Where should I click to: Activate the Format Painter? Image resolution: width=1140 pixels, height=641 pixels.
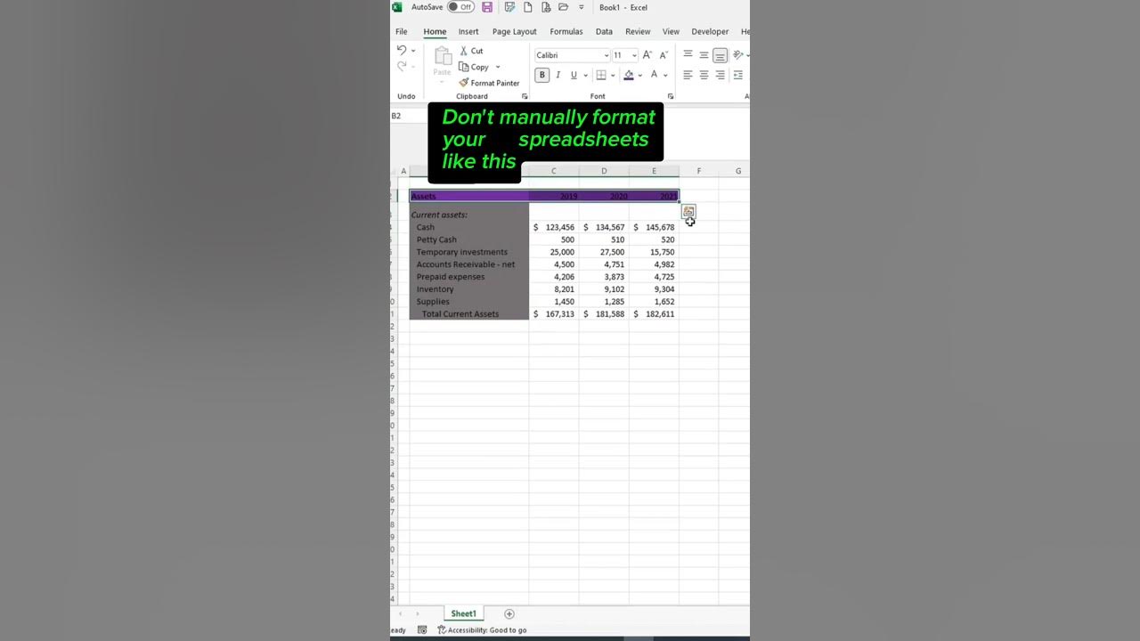[489, 83]
